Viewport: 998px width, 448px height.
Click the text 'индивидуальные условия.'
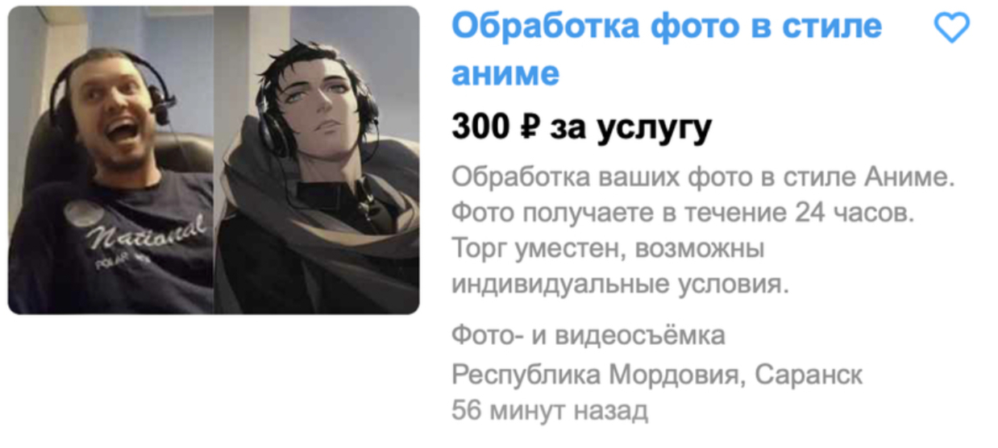(x=618, y=284)
